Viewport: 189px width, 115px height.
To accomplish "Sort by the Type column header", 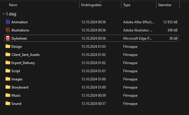I will 127,5.
